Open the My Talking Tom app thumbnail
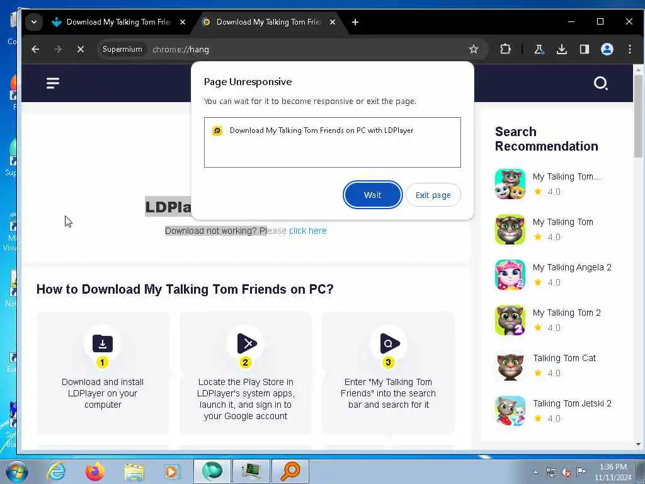This screenshot has width=645, height=484. pos(510,229)
